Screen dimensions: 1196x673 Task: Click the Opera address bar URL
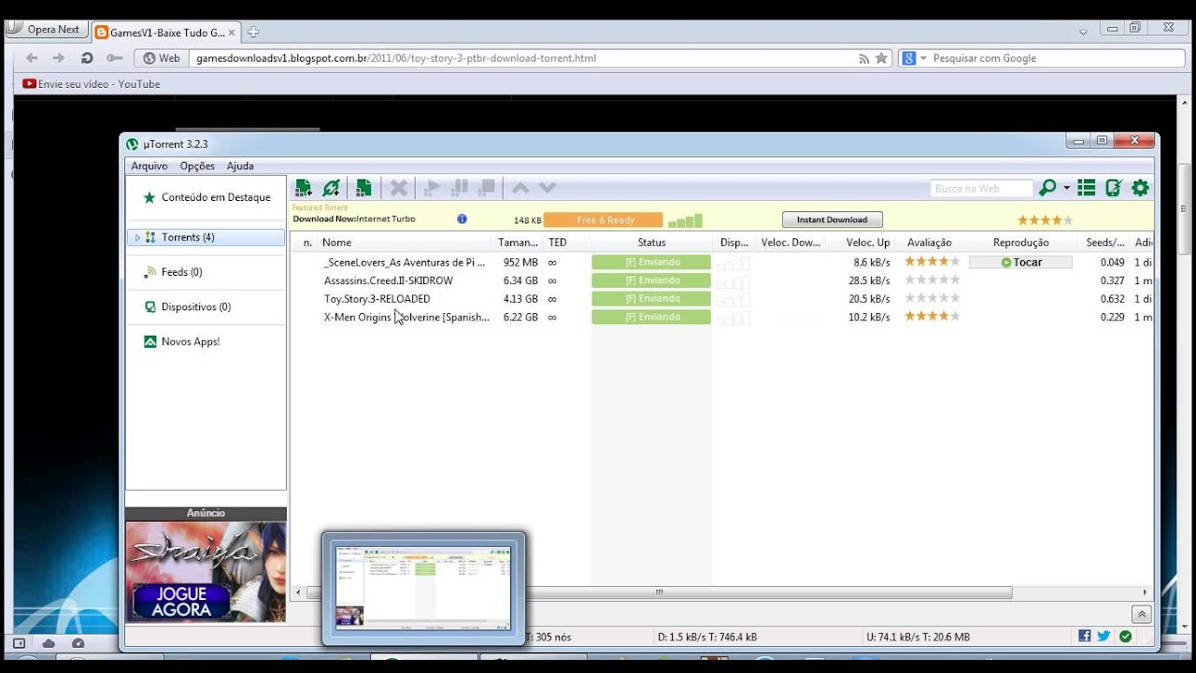[396, 58]
